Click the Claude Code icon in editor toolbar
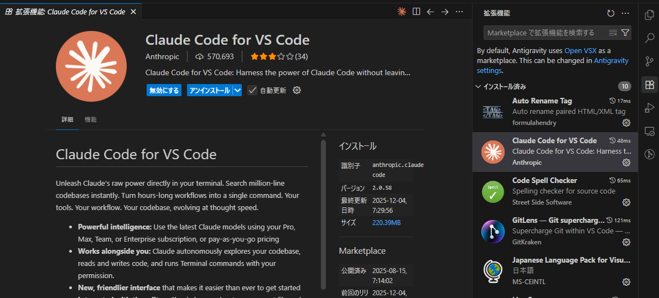Screen dimensions: 659x298 click(x=402, y=12)
